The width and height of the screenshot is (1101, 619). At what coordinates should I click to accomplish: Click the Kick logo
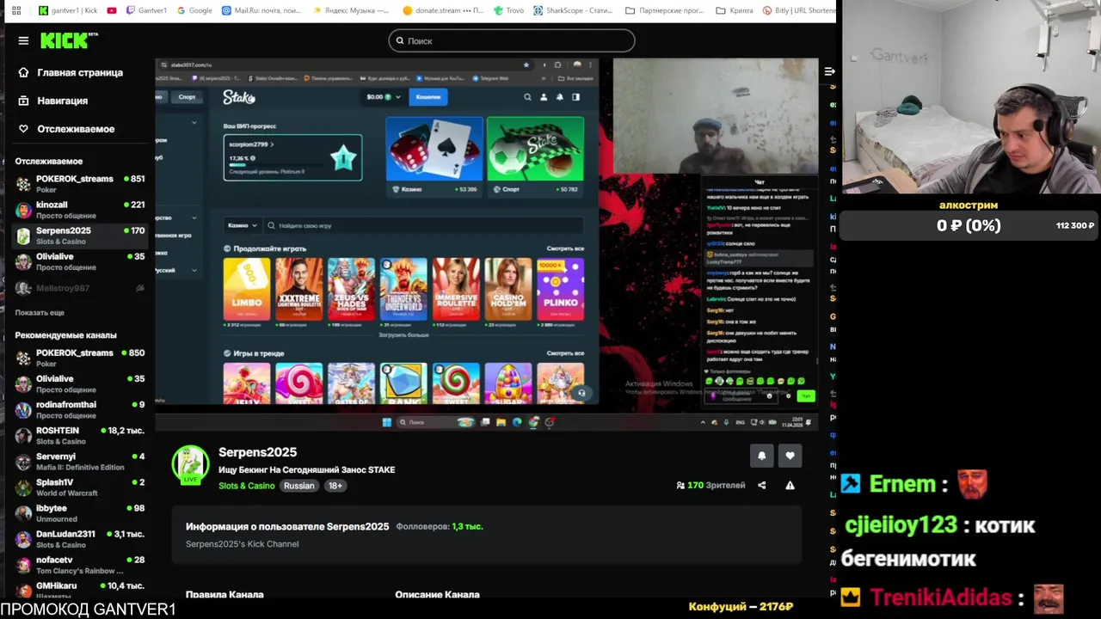(69, 40)
